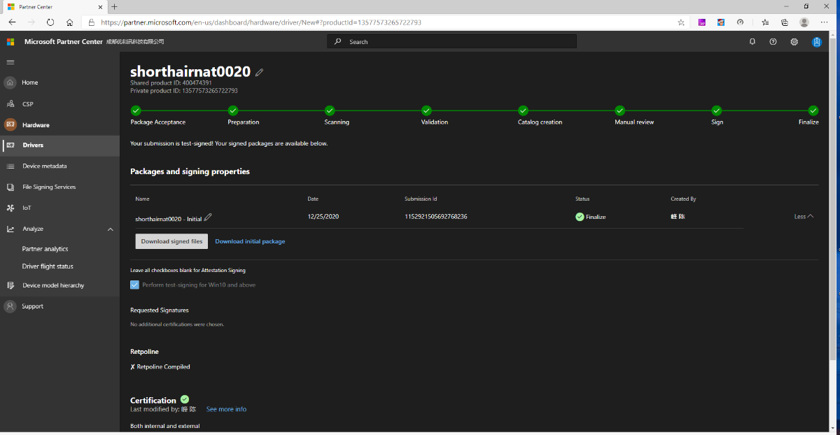Click the Scanning step checkmark

(x=330, y=110)
